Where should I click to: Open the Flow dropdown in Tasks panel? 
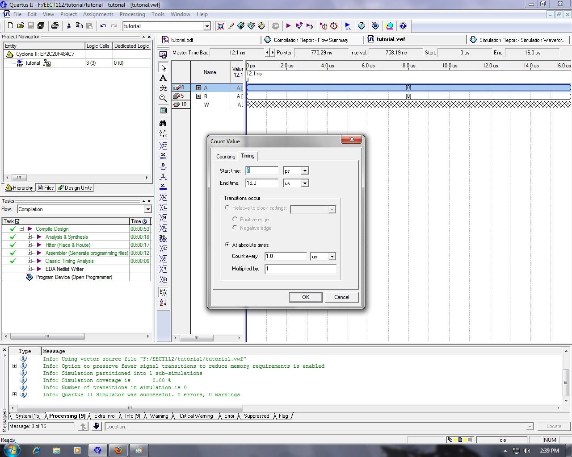tap(148, 209)
